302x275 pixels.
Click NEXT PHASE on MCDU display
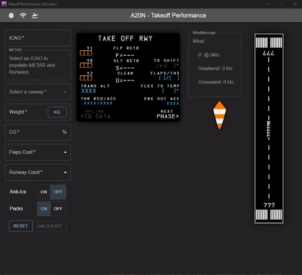point(167,114)
